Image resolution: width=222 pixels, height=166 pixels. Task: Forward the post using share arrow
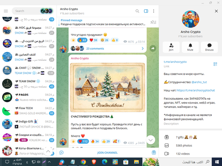coord(153,48)
